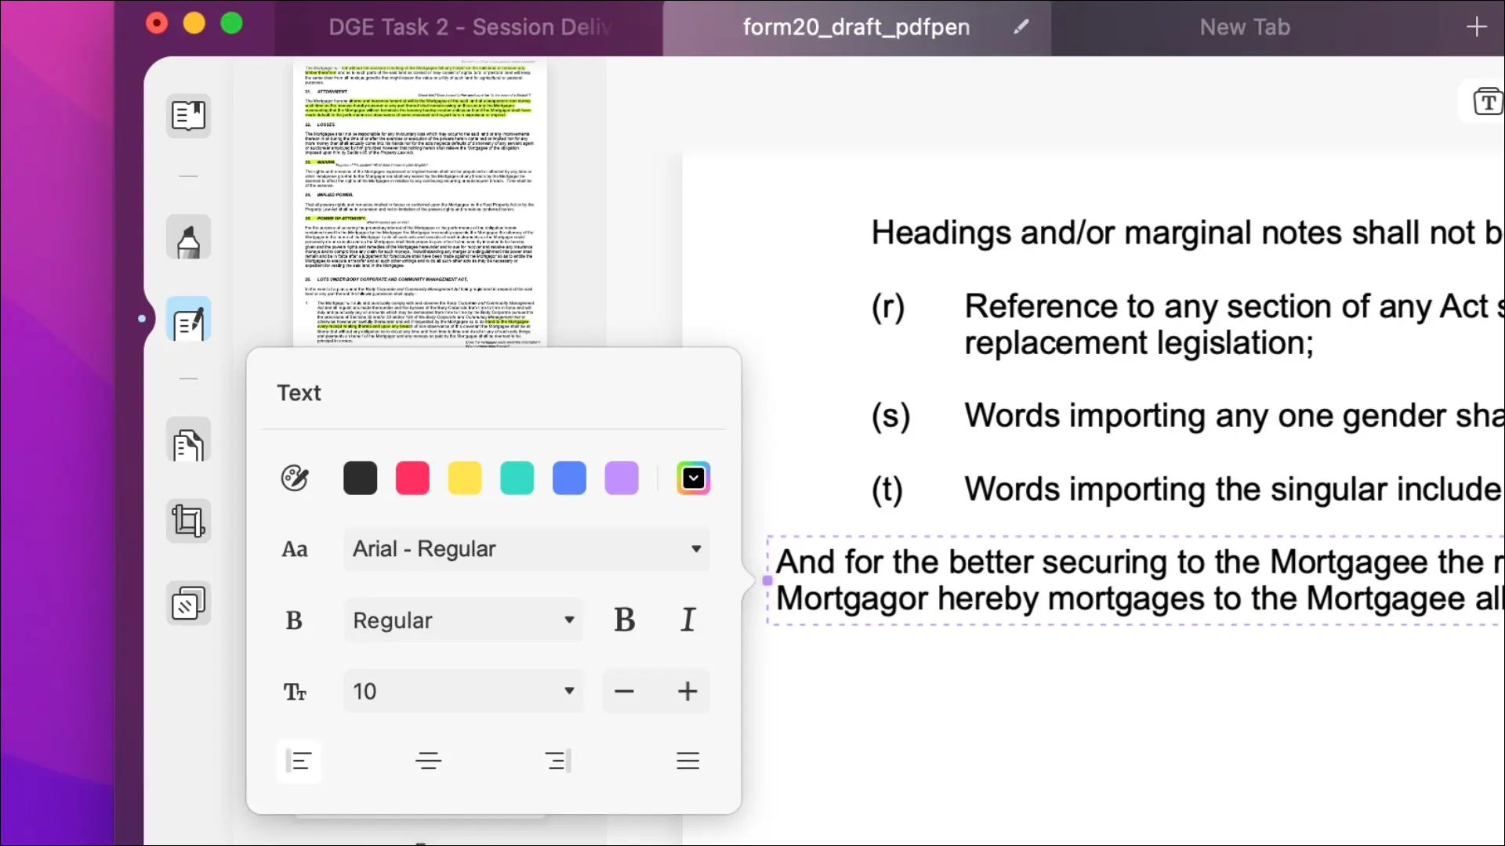Toggle italic text formatting
This screenshot has height=846, width=1505.
[687, 620]
